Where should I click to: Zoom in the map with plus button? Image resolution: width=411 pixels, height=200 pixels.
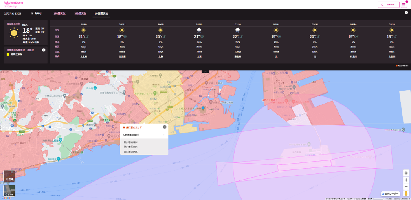click(x=406, y=180)
